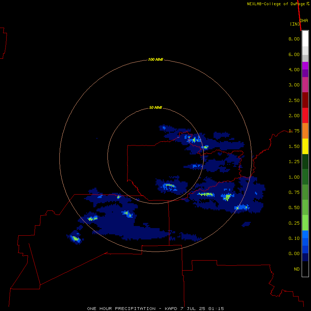This screenshot has height=311, width=311.
Task: Click the 'OHA' product code label
Action: pos(304,21)
